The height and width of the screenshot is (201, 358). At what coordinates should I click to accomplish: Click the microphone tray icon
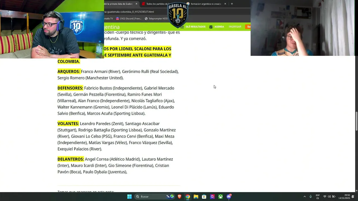coord(310,197)
